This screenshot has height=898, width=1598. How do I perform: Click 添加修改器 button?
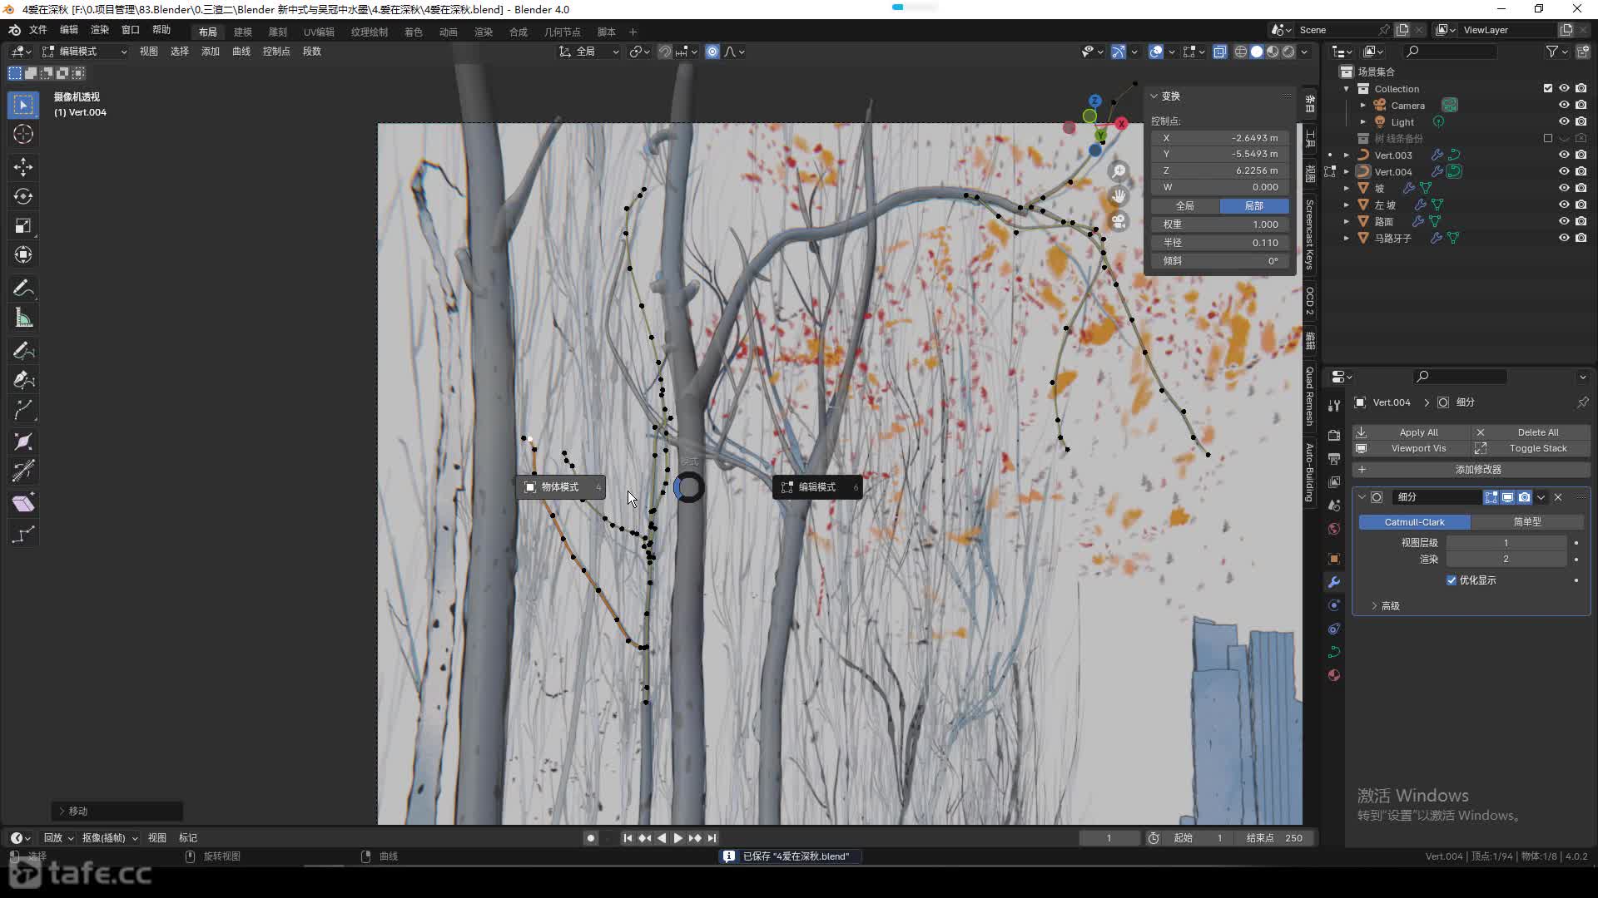[1471, 470]
